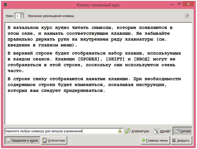Minimize the Klavaro window
The height and width of the screenshot is (149, 197).
172,4
